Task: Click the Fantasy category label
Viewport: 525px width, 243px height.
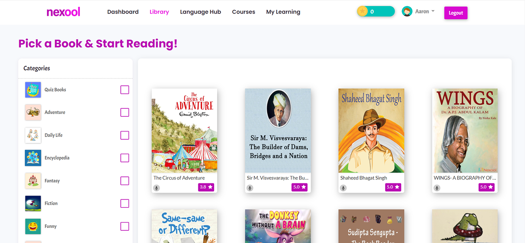Action: pyautogui.click(x=52, y=181)
